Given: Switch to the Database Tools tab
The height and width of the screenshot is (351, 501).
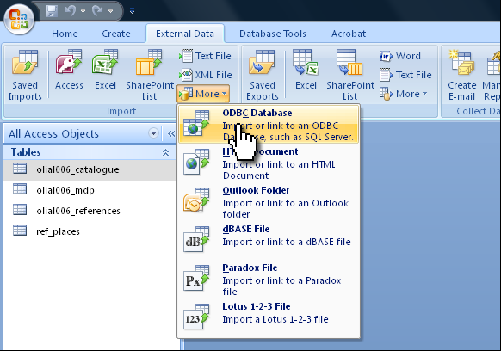Looking at the screenshot, I should [273, 34].
